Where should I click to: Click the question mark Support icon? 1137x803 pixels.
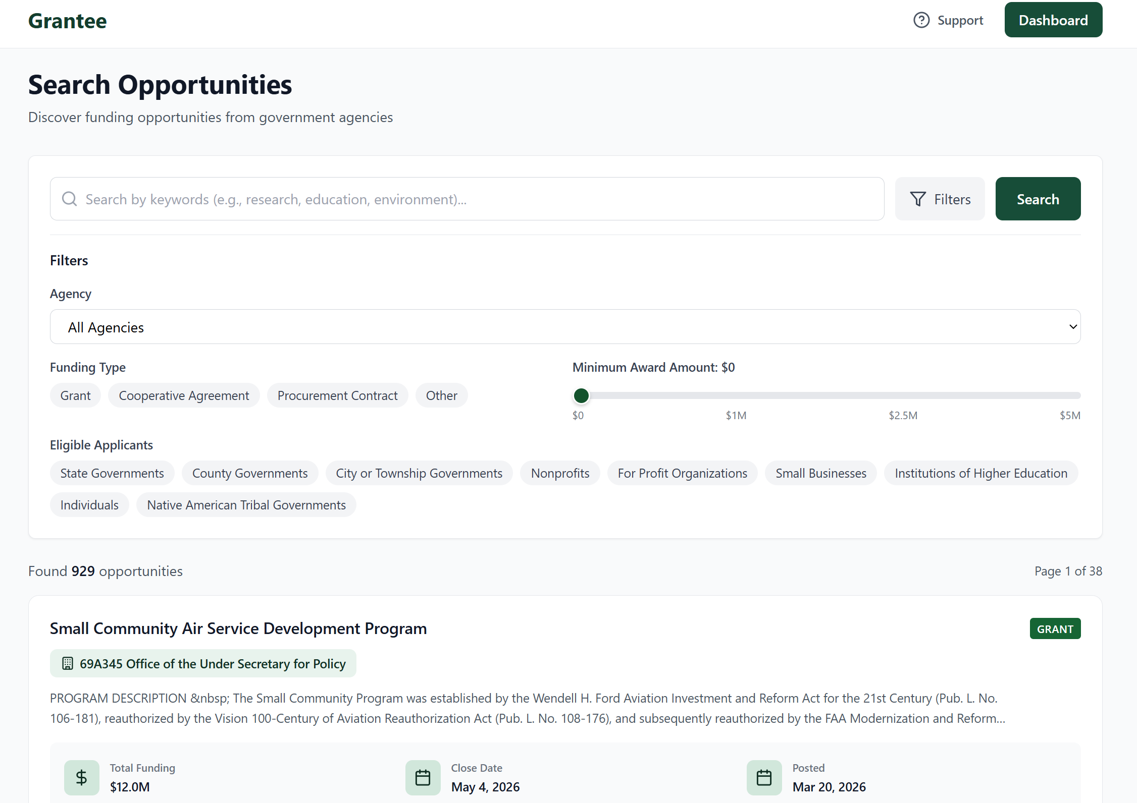921,20
